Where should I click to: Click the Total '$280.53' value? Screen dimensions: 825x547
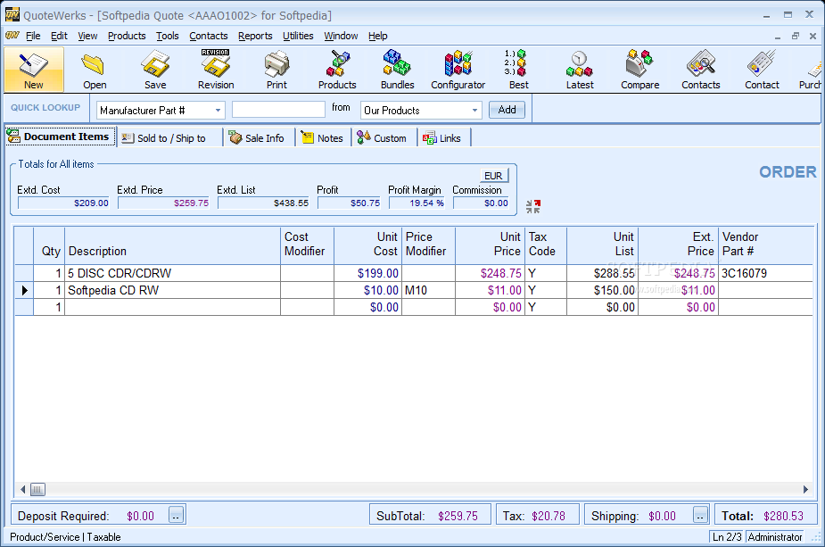pos(783,516)
